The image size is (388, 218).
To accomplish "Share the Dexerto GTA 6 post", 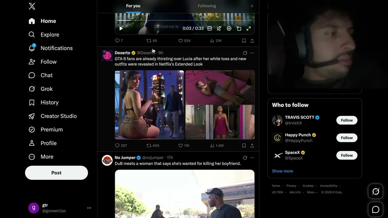I will tap(252, 146).
